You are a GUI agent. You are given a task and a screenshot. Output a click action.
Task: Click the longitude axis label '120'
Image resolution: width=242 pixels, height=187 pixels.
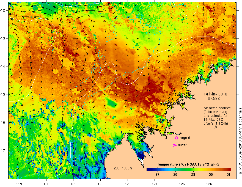[x=46, y=184]
